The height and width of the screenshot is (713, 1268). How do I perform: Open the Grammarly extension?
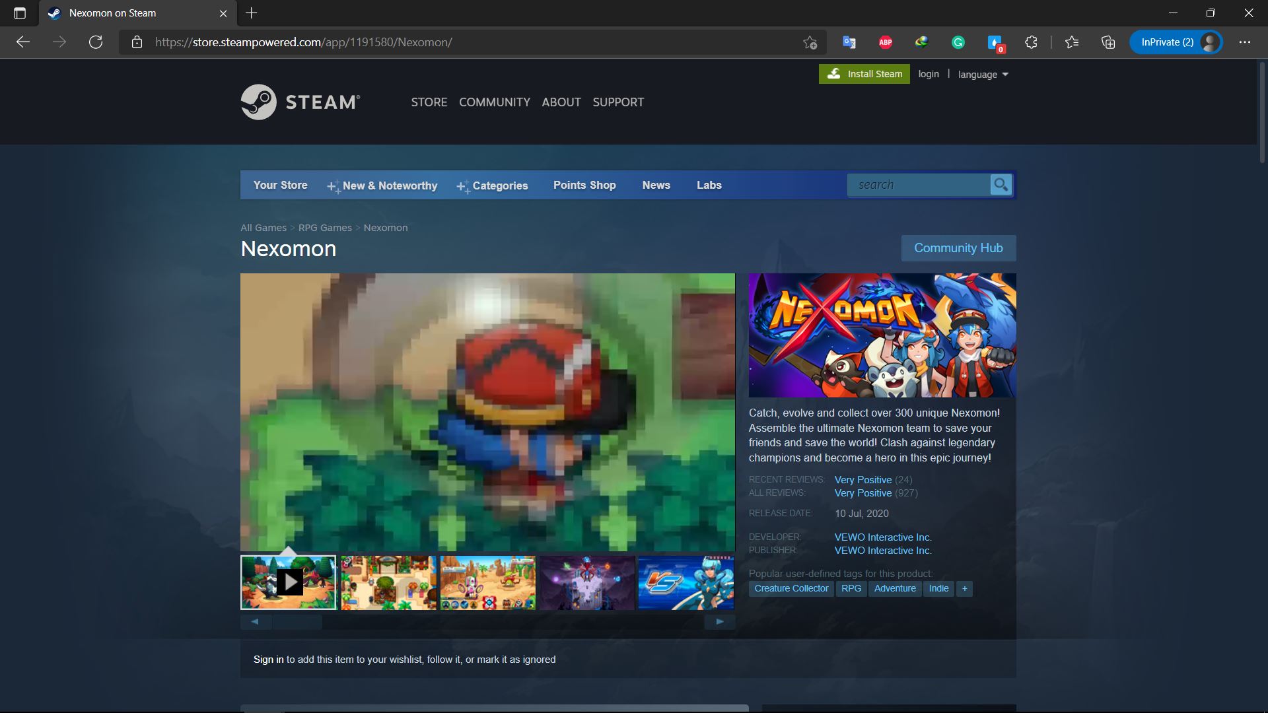point(958,42)
